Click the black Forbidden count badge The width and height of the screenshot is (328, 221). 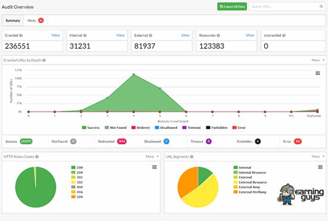pos(258,141)
